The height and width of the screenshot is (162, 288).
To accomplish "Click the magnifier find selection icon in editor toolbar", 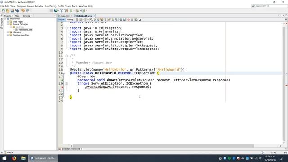I will tap(91, 20).
